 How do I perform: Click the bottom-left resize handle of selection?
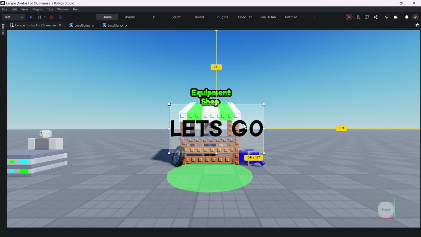tap(169, 153)
